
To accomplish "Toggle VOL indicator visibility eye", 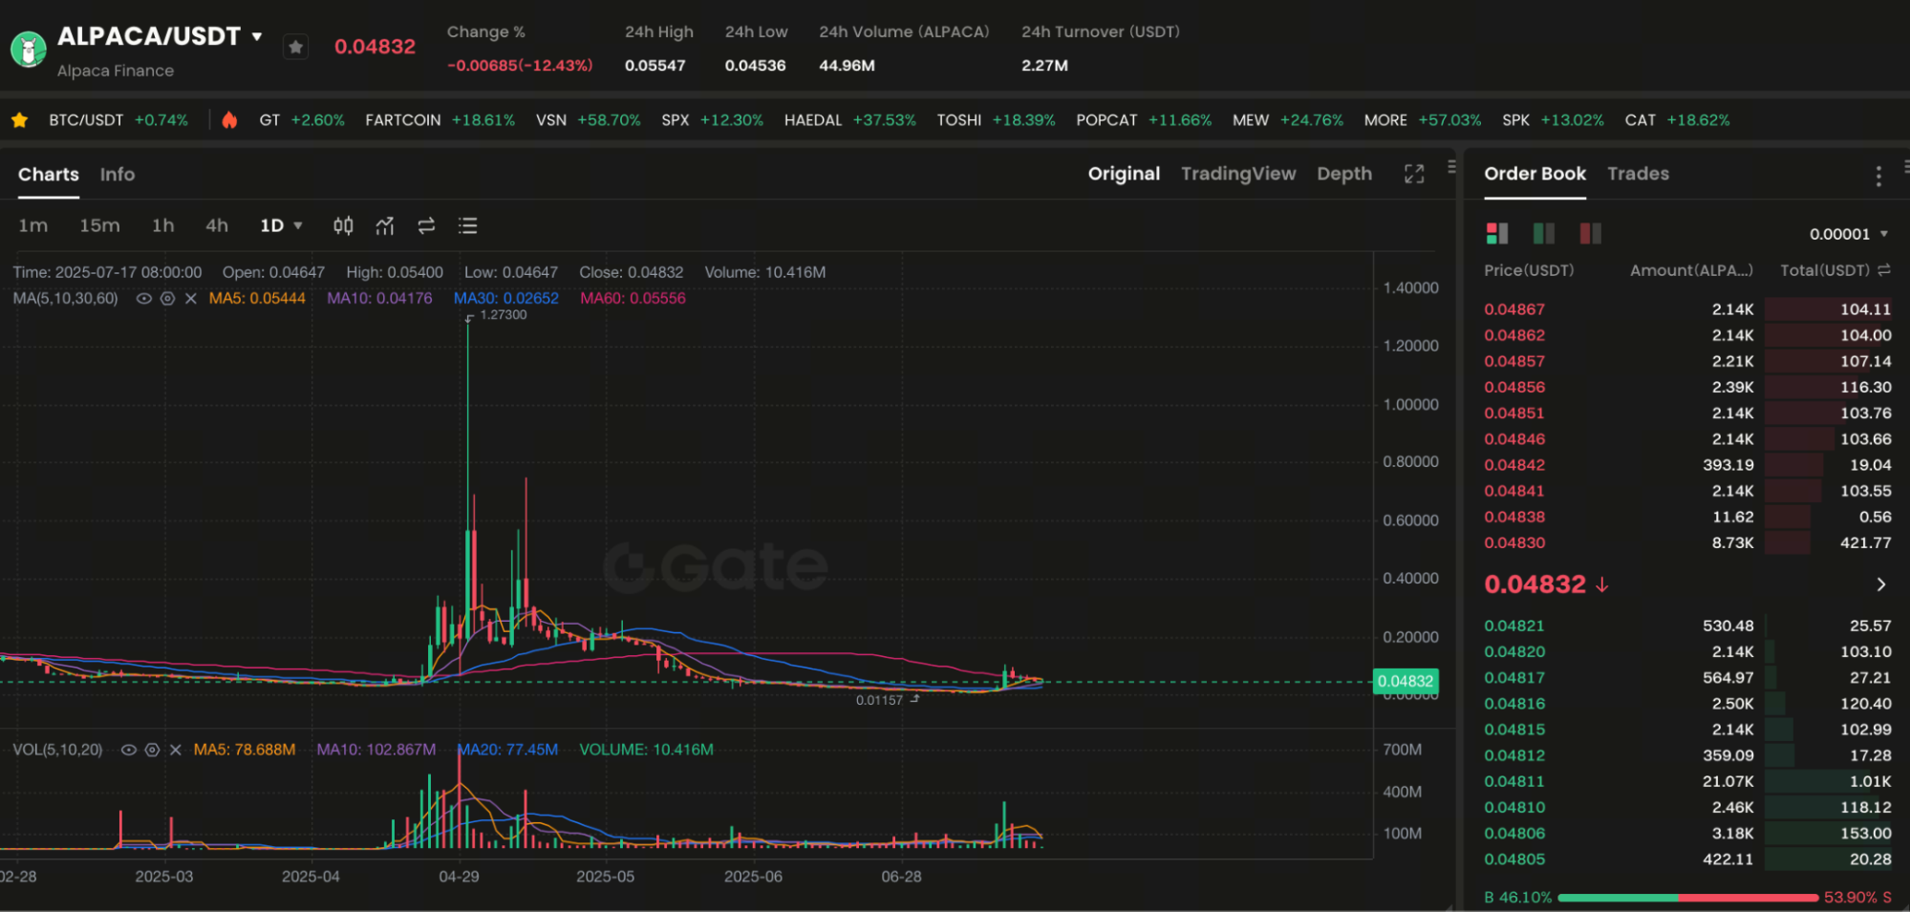I will 129,751.
